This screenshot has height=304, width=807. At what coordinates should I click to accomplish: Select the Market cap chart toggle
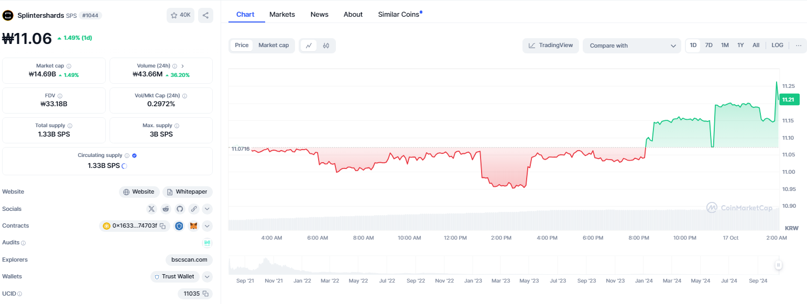(274, 46)
